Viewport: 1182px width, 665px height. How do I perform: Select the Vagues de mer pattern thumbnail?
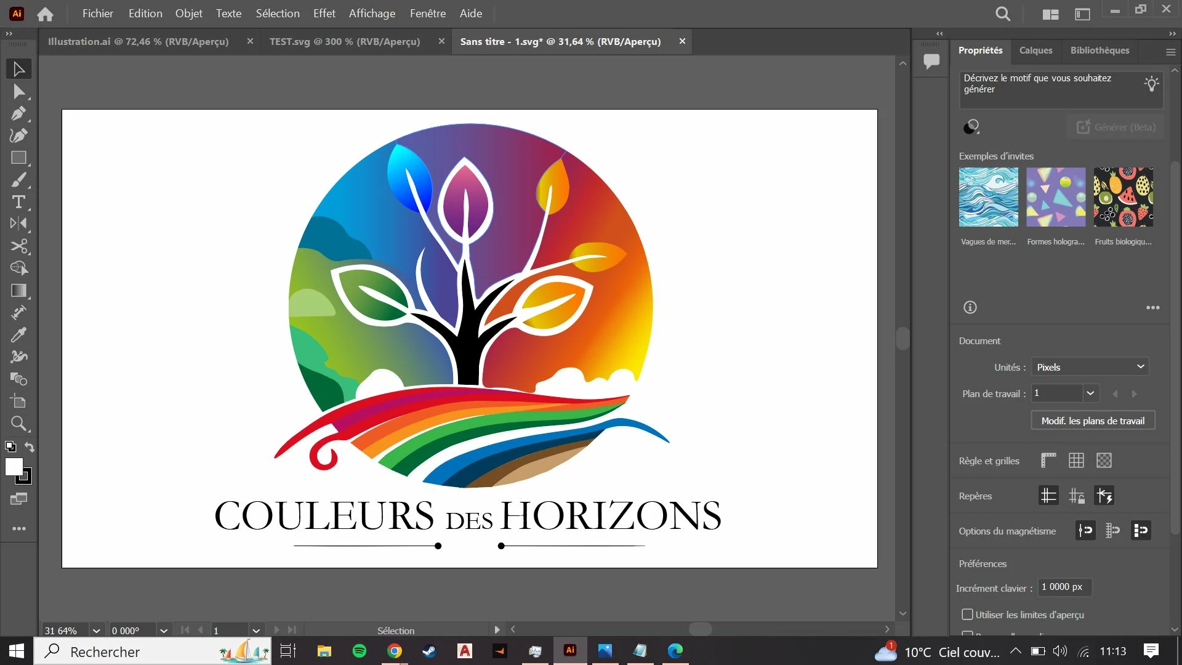click(988, 197)
